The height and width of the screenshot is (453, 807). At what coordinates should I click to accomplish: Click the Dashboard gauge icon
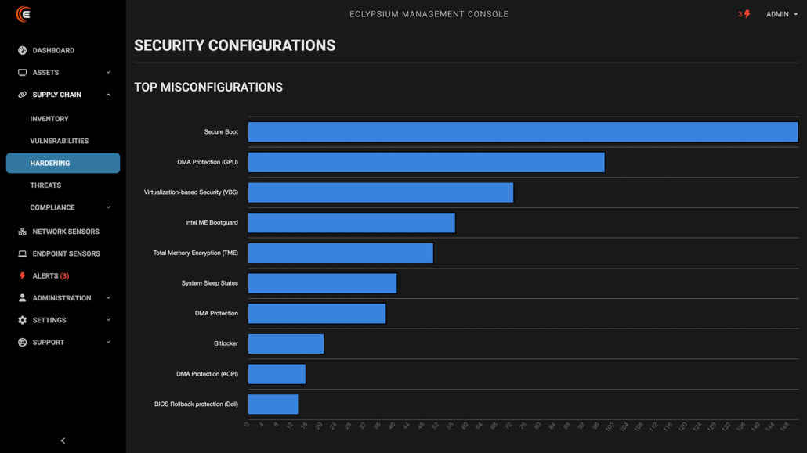pos(22,50)
